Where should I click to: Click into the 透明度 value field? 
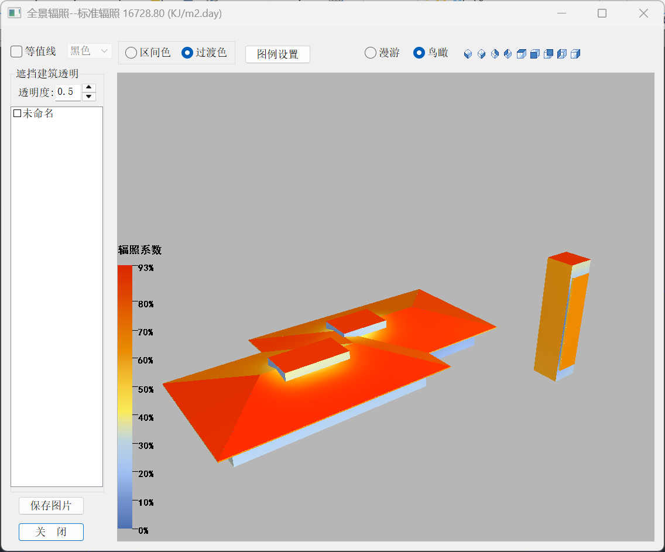(67, 92)
